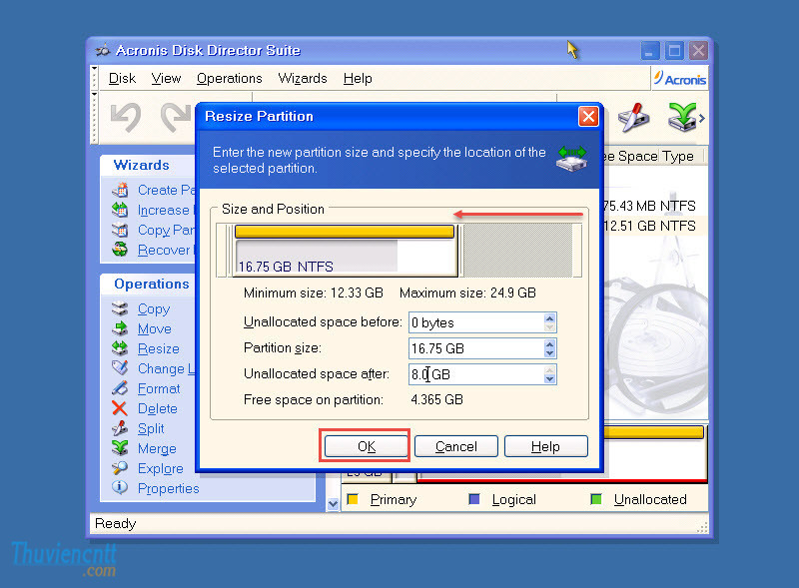Select the 12.51 GB NTFS partition row
Viewport: 799px width, 588px height.
[655, 226]
